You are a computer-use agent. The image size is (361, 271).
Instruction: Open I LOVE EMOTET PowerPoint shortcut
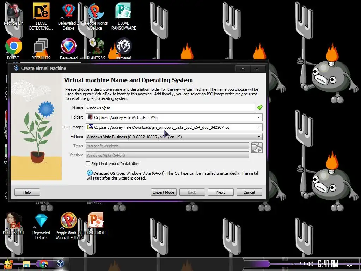(x=96, y=224)
